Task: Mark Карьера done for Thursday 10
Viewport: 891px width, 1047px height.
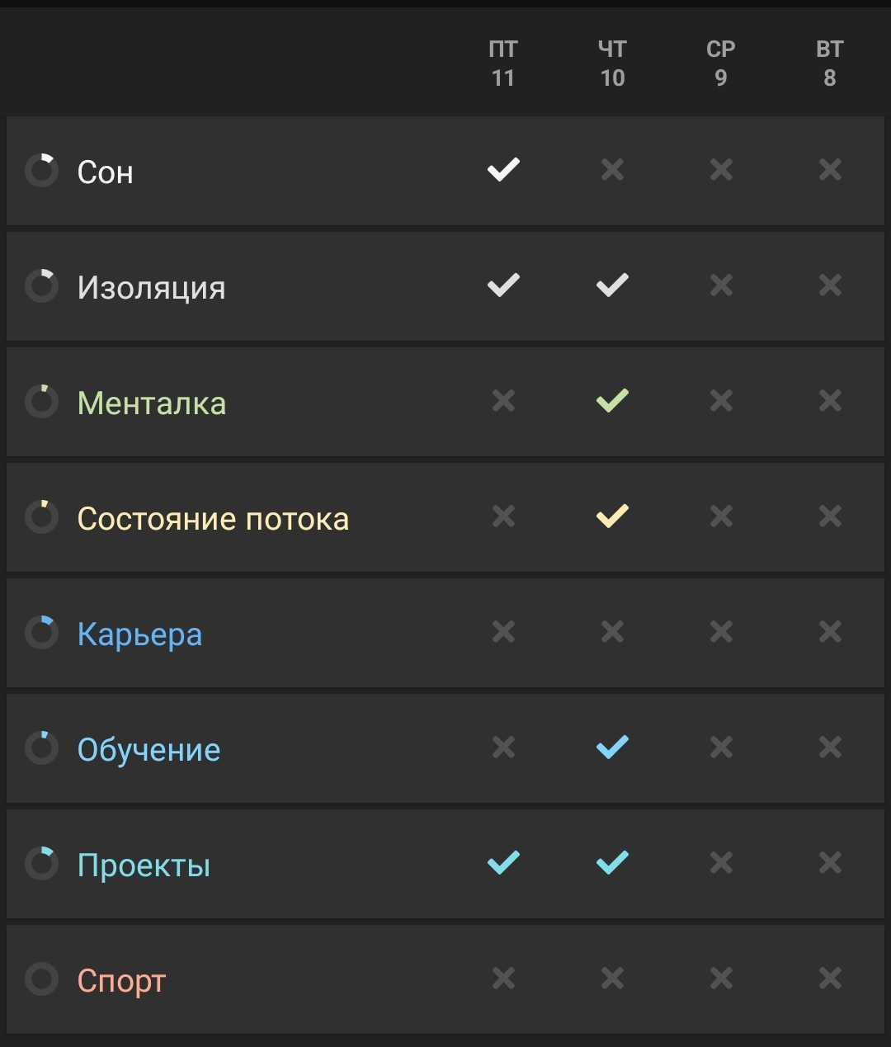Action: click(612, 632)
